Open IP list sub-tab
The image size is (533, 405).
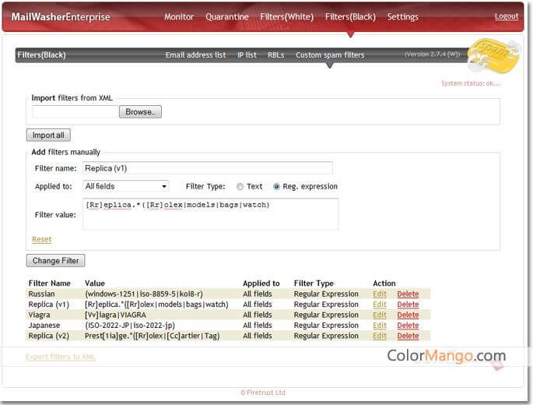[247, 55]
